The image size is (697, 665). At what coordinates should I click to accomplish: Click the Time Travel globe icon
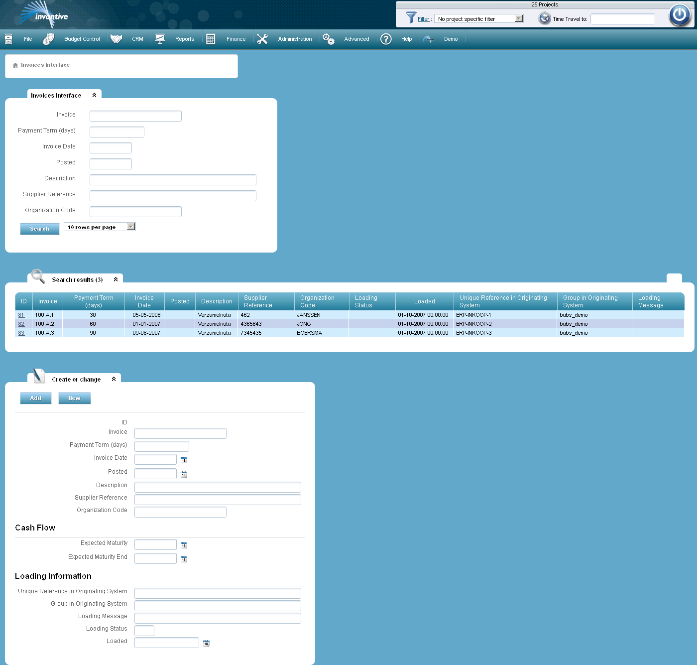point(545,18)
